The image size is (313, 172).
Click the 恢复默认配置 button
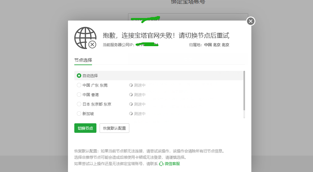point(114,128)
